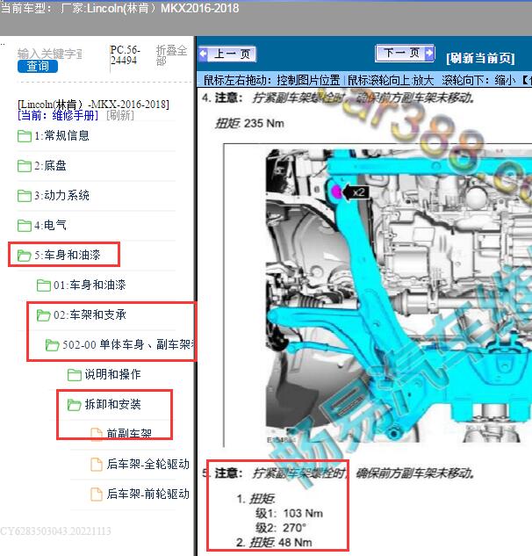Click 刷新当前页 to refresh current page

pos(480,58)
